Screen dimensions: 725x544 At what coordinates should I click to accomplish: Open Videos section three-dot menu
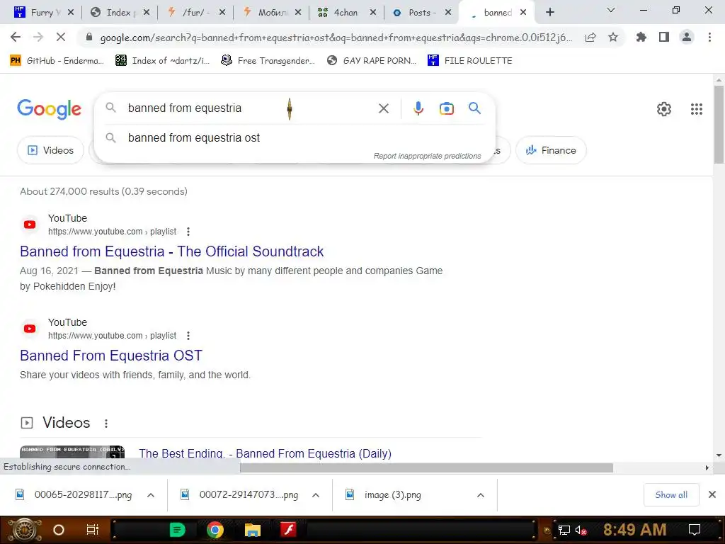click(x=106, y=424)
